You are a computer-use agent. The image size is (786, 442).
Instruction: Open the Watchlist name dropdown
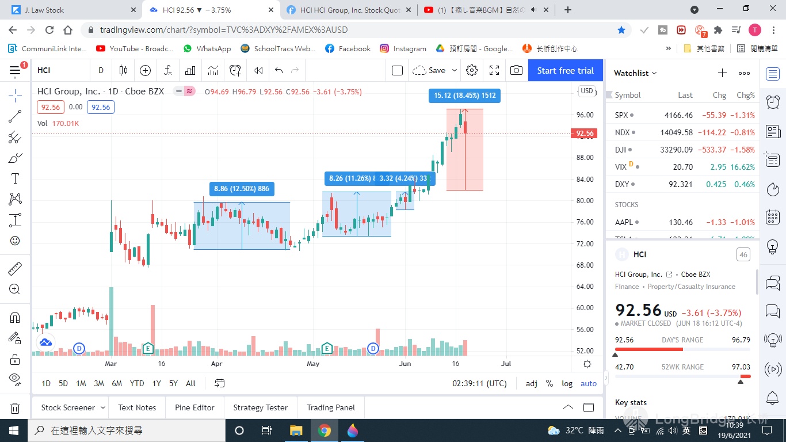coord(635,73)
